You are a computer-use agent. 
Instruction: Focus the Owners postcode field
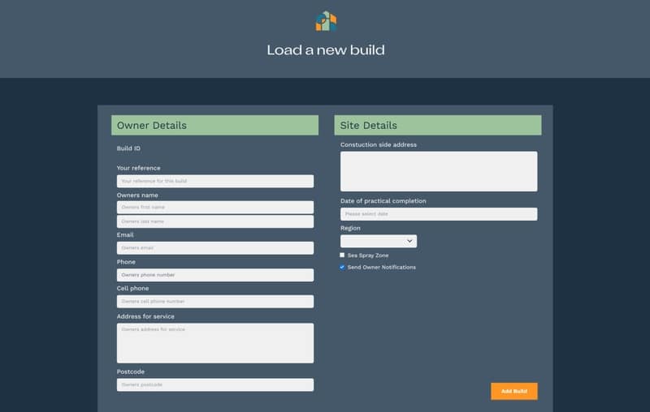pos(215,384)
